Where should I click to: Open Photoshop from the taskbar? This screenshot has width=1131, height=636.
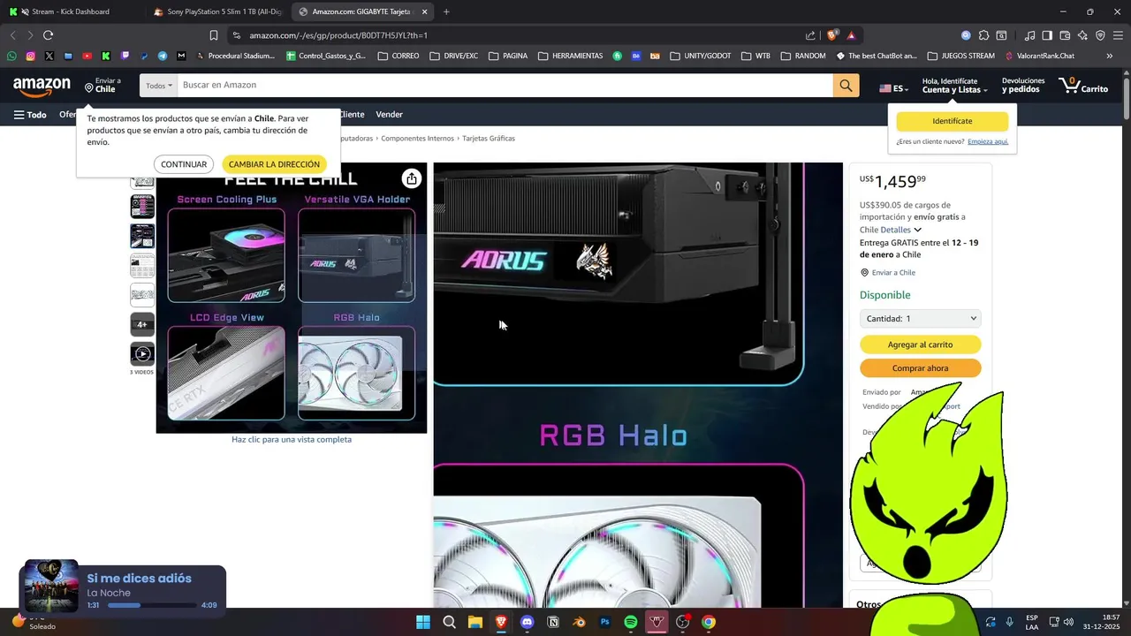pyautogui.click(x=604, y=622)
